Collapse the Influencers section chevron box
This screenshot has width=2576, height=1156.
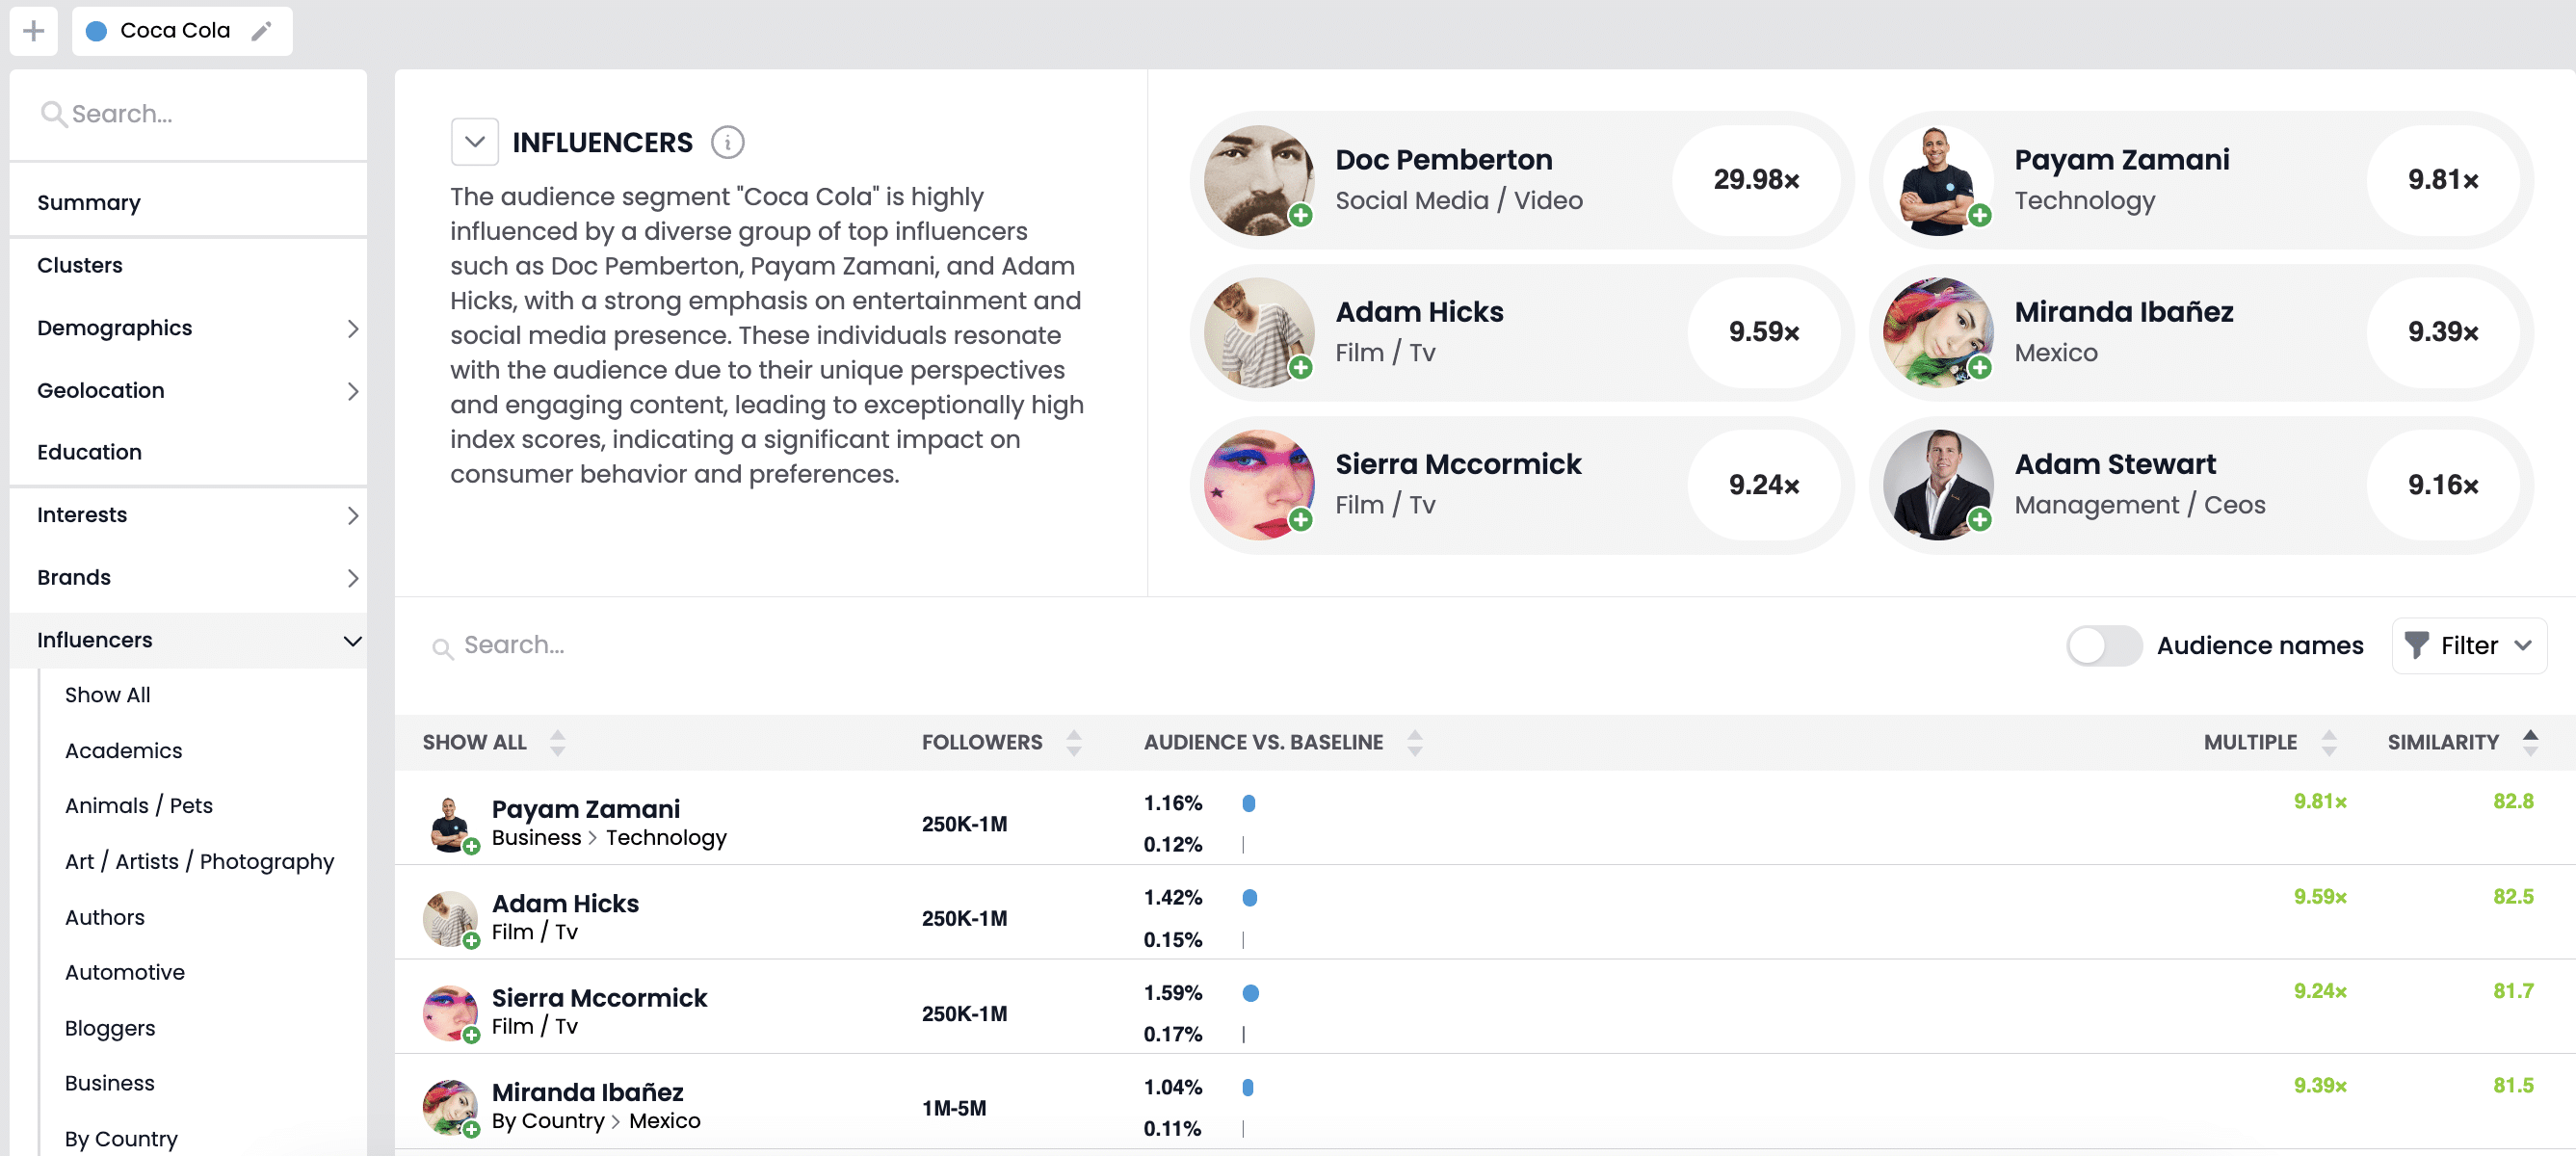coord(474,142)
